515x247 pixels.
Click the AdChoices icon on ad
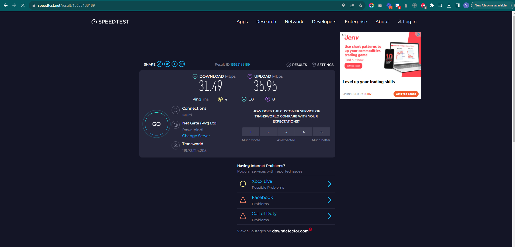[x=418, y=34]
